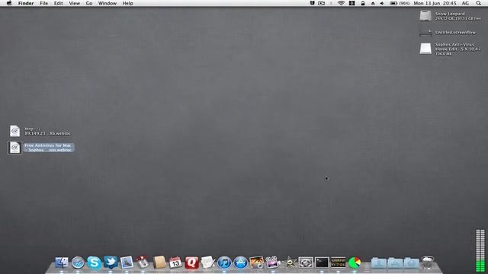Image resolution: width=488 pixels, height=274 pixels.
Task: Open Finder from the Dock
Action: tap(62, 263)
